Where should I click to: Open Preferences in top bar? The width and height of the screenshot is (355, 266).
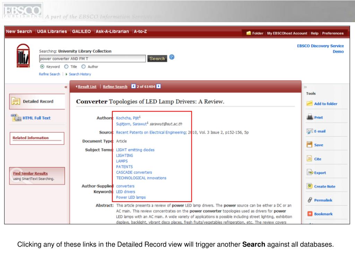[333, 33]
